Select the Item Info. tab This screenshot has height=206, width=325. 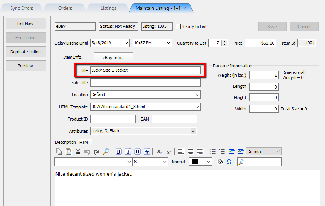click(x=73, y=57)
